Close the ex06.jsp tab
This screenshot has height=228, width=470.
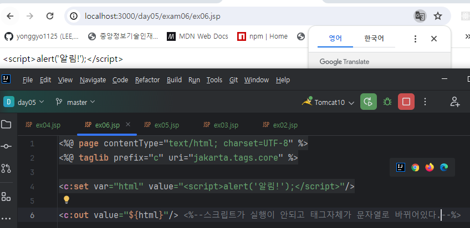click(x=128, y=124)
